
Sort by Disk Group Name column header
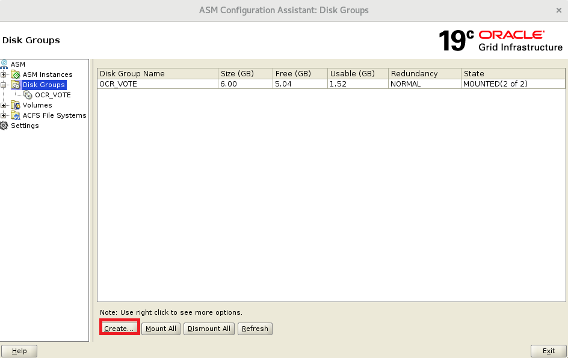pyautogui.click(x=158, y=74)
